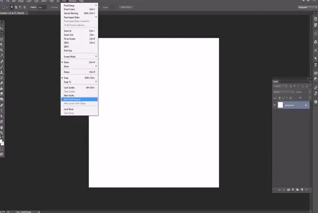Viewport: 318px width, 213px height.
Task: Click the New selection mode icon
Action: [12, 7]
